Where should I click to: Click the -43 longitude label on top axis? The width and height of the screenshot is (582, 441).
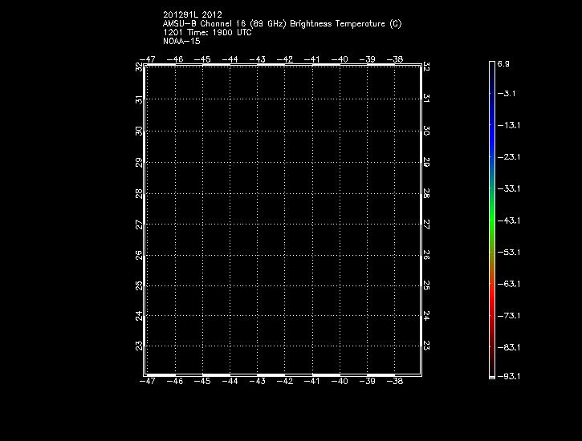click(257, 59)
